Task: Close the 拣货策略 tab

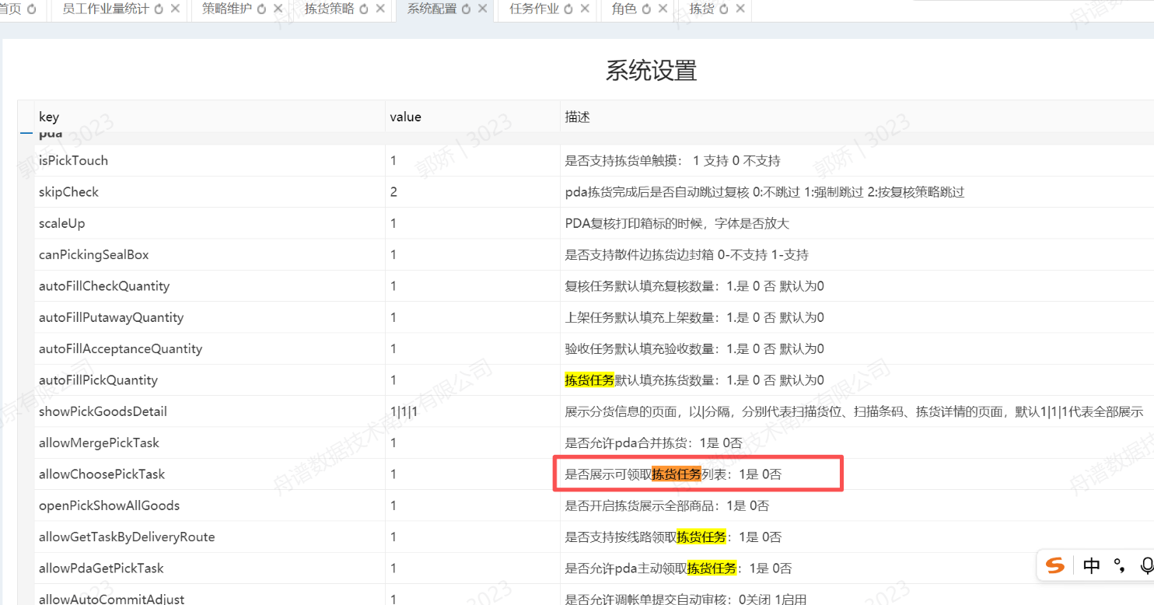Action: pyautogui.click(x=380, y=9)
